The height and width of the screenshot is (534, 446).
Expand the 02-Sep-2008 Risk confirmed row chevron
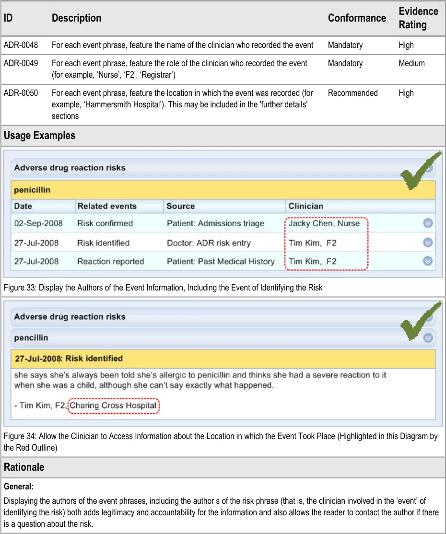click(x=428, y=223)
